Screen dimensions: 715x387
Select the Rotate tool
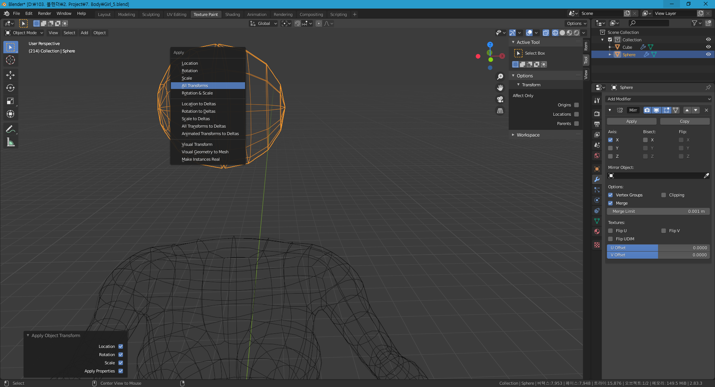pos(10,88)
